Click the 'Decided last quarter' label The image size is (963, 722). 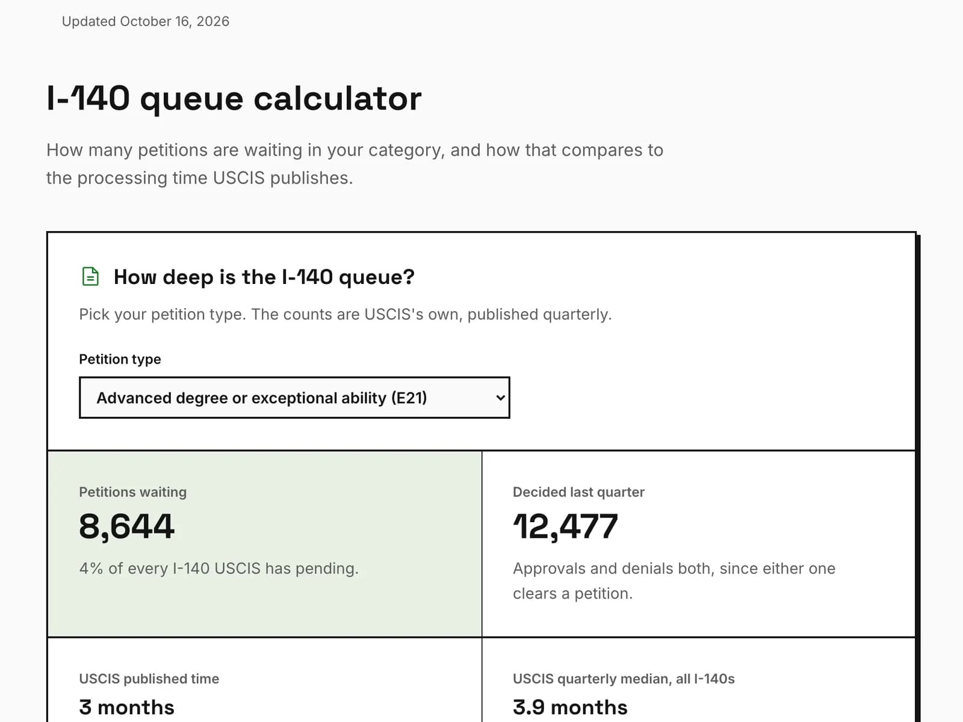pyautogui.click(x=578, y=492)
